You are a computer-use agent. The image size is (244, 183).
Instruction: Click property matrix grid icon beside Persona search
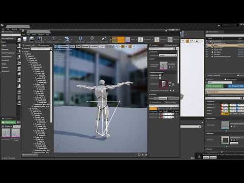(177, 49)
